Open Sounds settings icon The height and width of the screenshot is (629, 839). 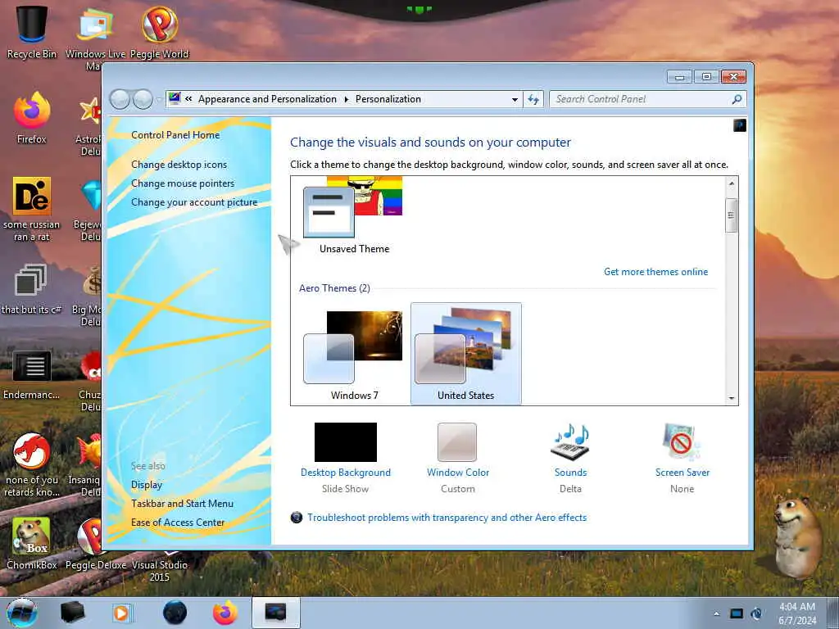click(x=570, y=441)
